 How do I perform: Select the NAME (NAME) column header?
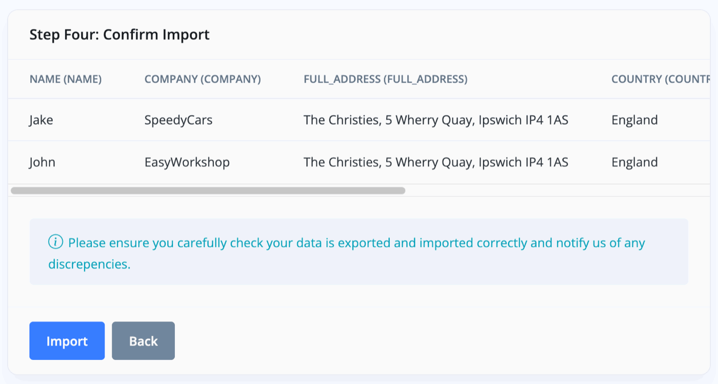pos(66,79)
